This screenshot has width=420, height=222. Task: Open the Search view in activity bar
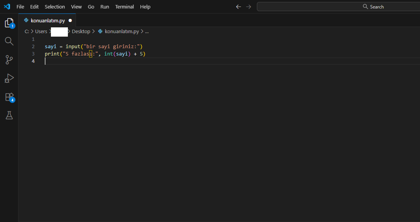(9, 41)
